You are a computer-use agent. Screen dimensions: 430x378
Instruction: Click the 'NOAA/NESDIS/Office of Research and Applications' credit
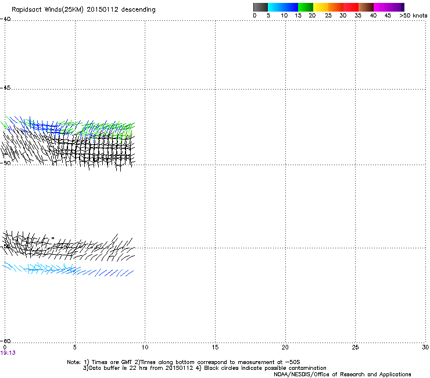pyautogui.click(x=342, y=375)
